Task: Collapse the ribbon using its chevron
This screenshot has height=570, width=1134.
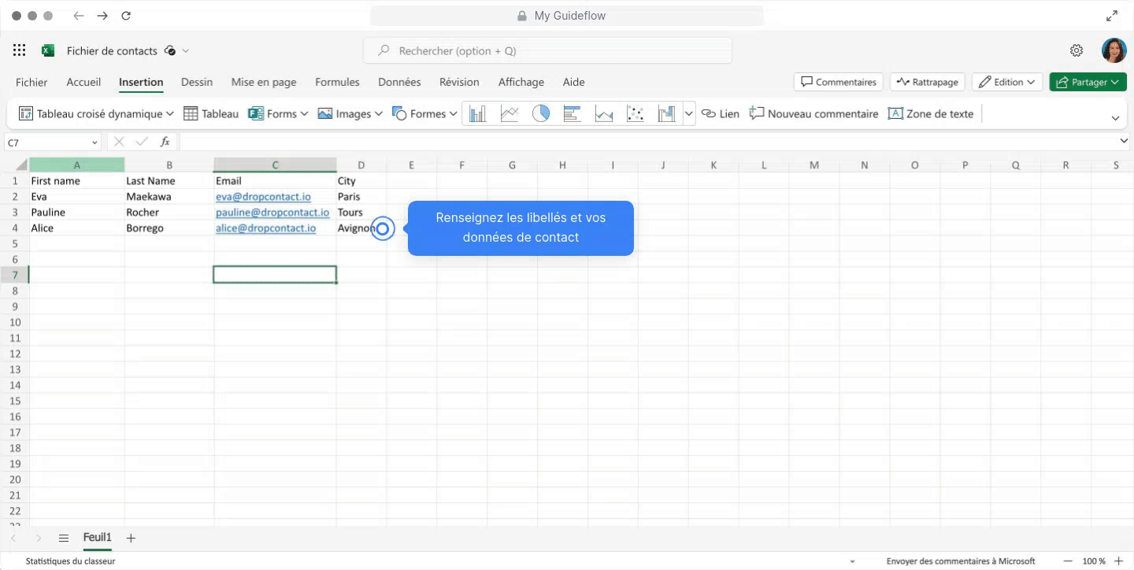Action: (x=1115, y=118)
